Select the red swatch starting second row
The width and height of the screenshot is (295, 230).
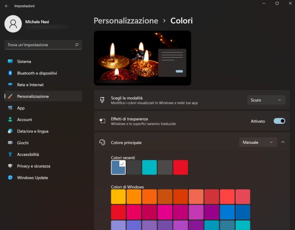click(118, 212)
